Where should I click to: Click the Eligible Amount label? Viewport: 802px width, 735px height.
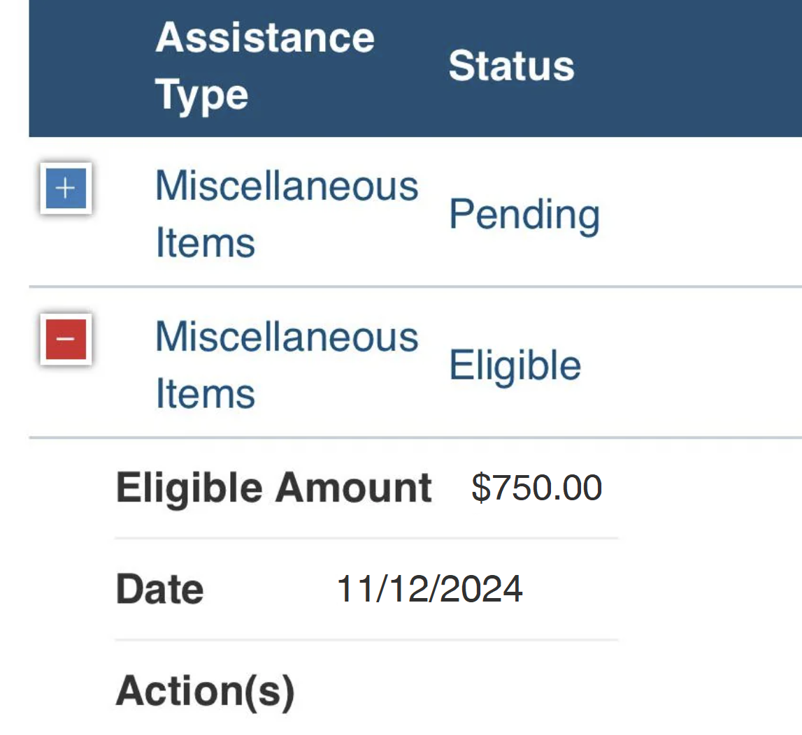click(x=274, y=488)
